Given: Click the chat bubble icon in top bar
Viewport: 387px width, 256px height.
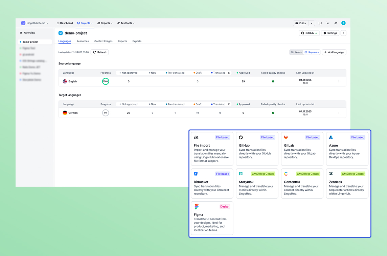Looking at the screenshot, I should [x=320, y=23].
